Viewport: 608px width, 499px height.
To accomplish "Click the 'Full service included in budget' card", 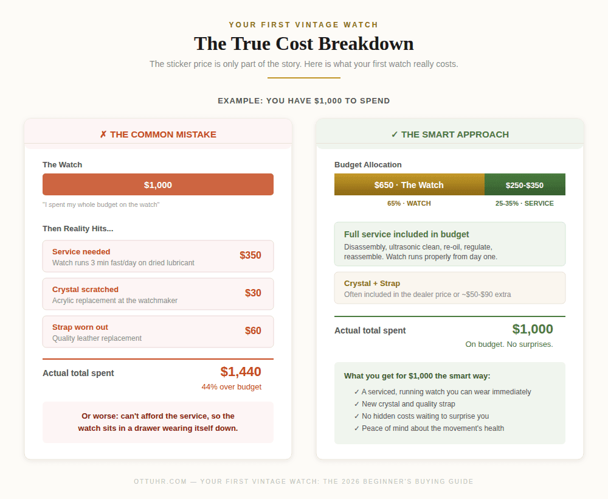I will tap(450, 244).
